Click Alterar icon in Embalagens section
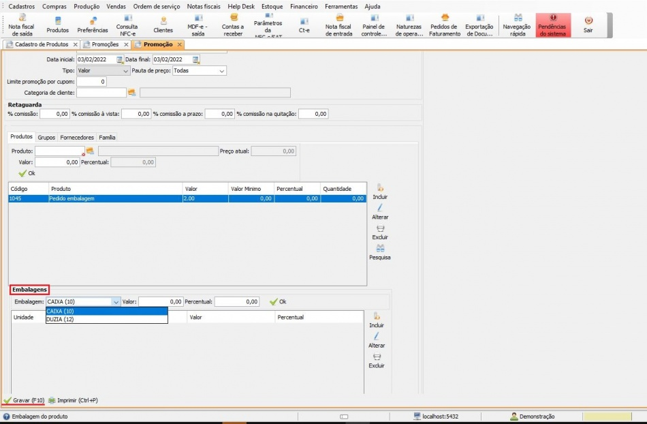Image resolution: width=647 pixels, height=424 pixels. (377, 340)
